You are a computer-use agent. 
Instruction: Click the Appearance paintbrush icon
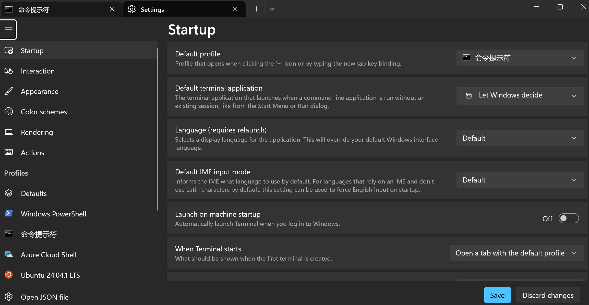click(9, 91)
